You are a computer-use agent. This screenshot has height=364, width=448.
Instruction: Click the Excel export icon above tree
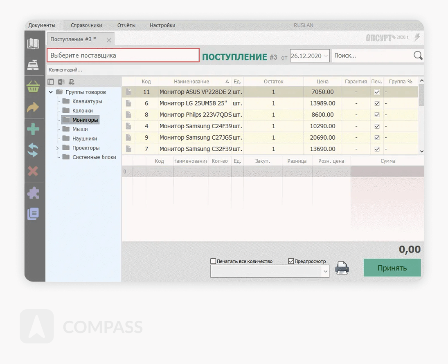61,82
